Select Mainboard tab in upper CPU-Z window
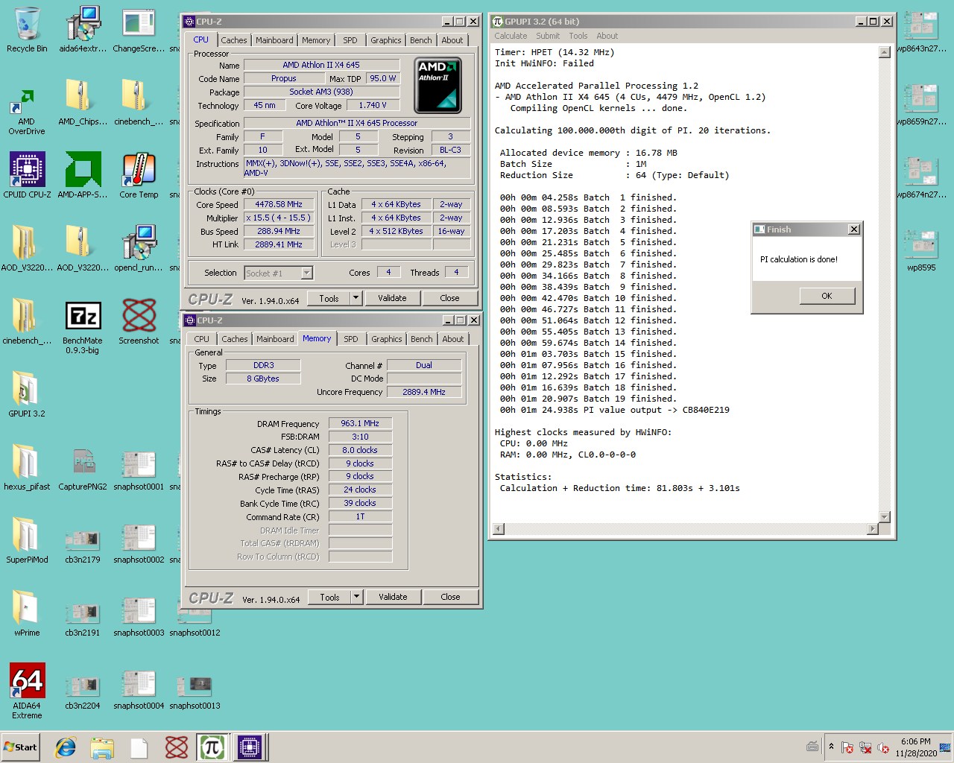 click(274, 40)
